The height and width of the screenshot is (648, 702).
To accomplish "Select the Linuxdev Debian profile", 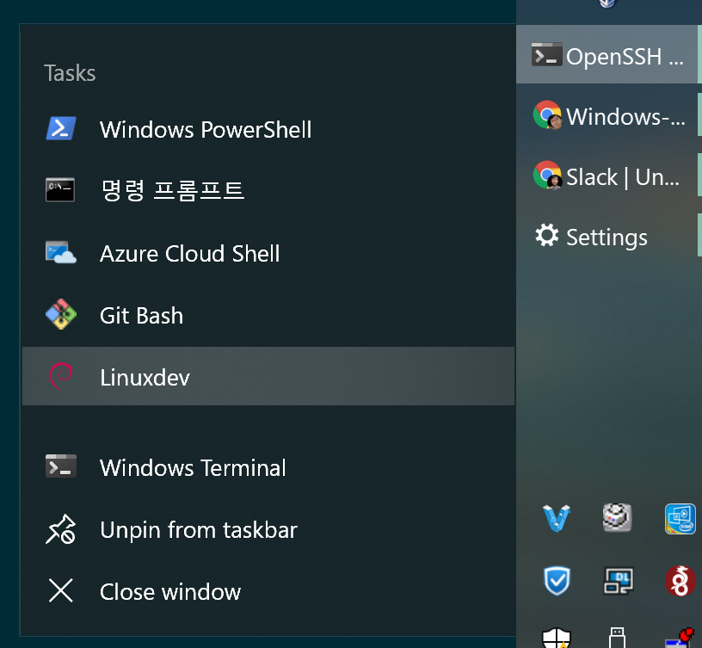I will 268,376.
